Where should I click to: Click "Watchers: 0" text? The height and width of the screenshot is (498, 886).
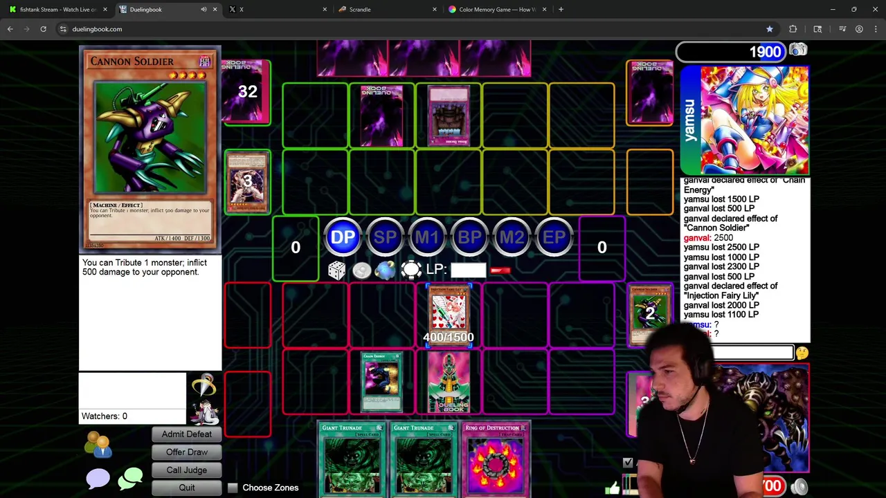(x=105, y=416)
